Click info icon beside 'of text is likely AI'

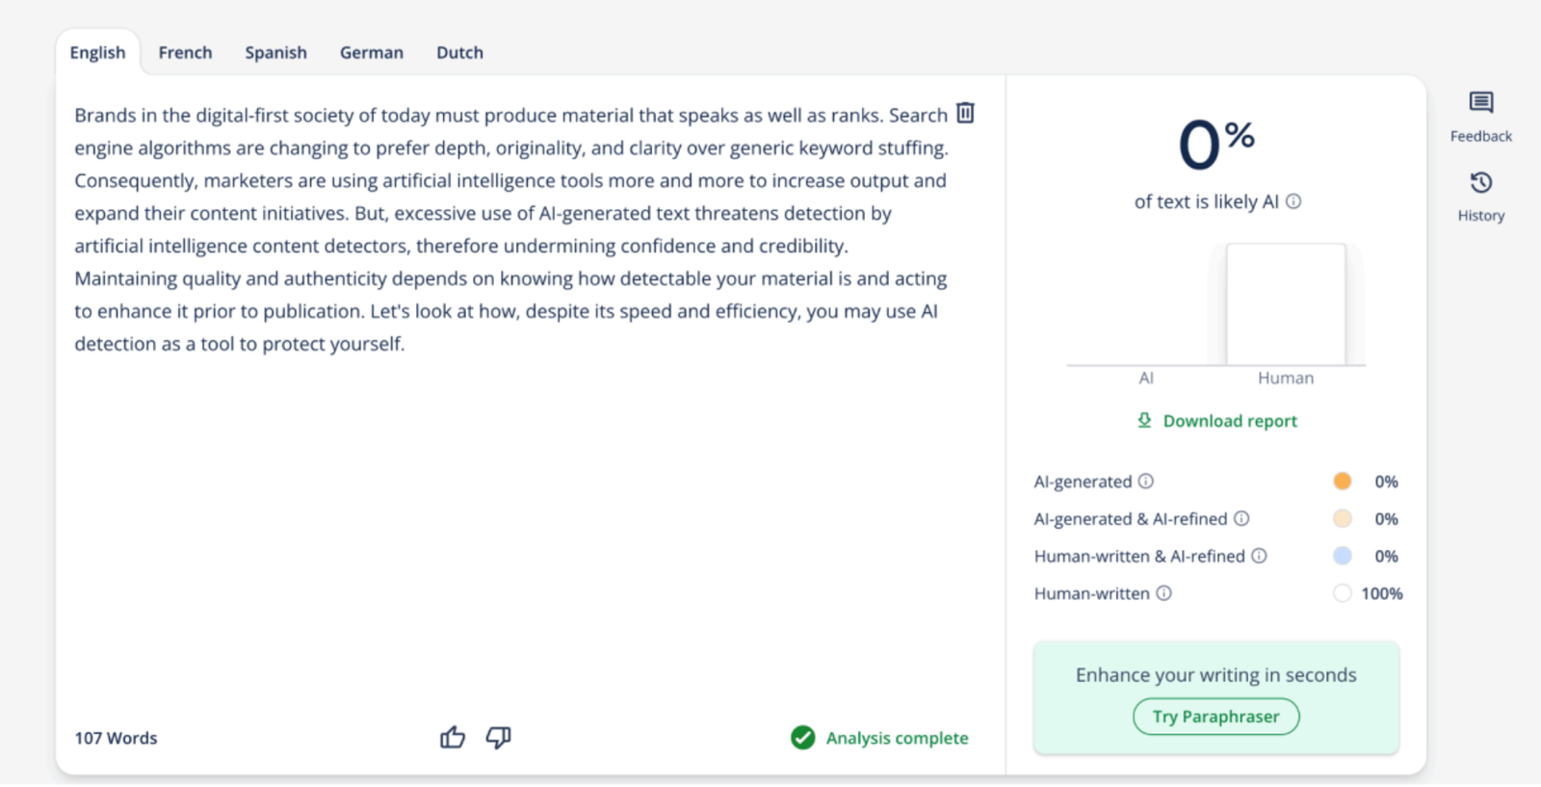pos(1293,201)
